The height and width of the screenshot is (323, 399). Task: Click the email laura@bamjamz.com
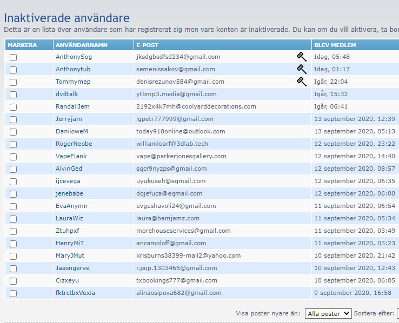[x=168, y=218]
